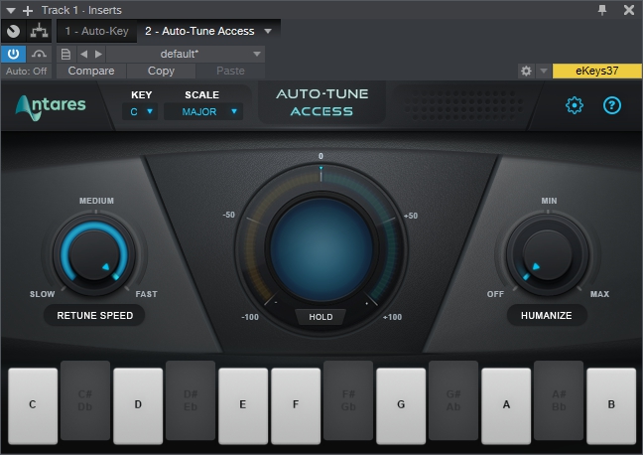Toggle the HOLD button
The height and width of the screenshot is (455, 643).
pyautogui.click(x=320, y=318)
